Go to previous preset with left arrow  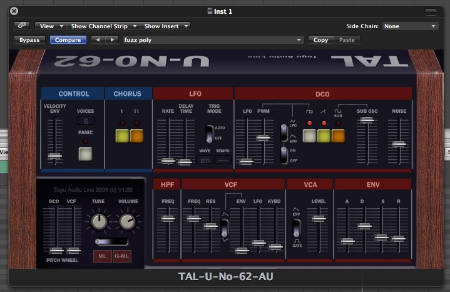click(x=98, y=39)
